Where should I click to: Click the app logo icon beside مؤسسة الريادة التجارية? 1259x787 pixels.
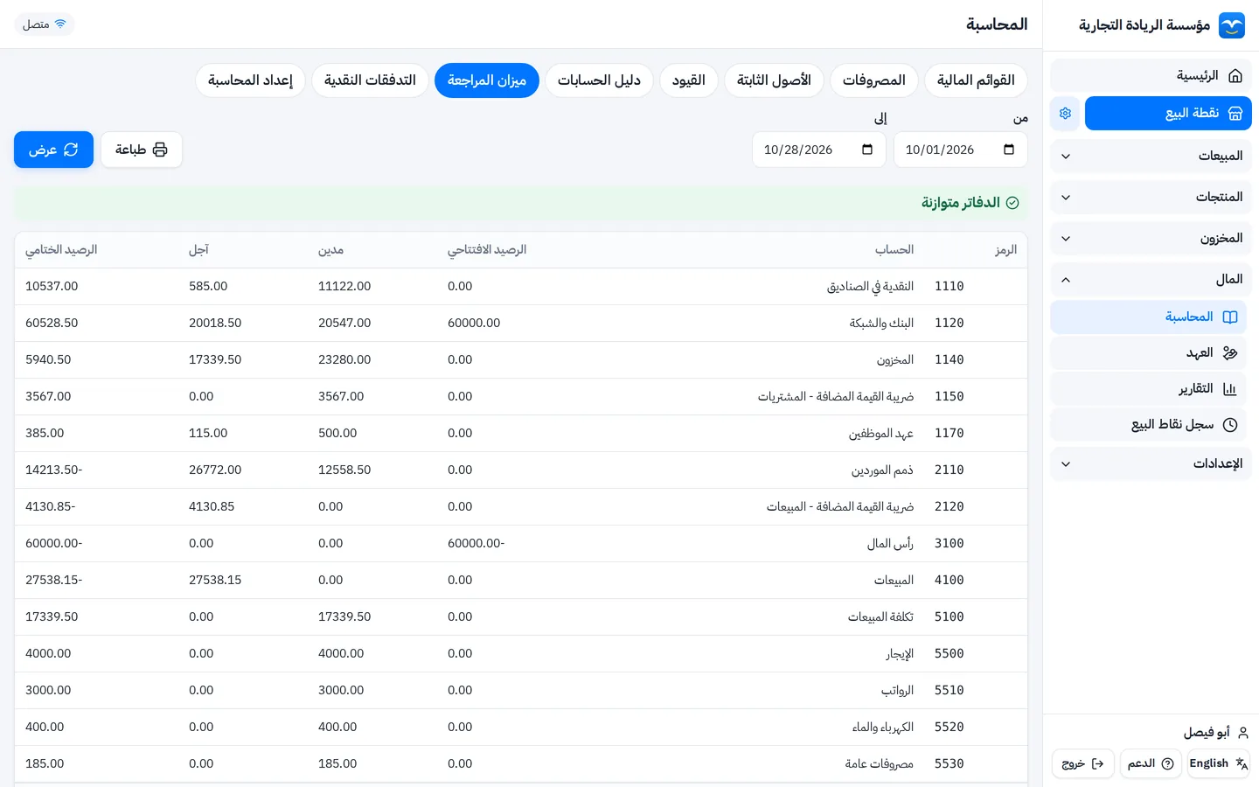click(x=1232, y=25)
